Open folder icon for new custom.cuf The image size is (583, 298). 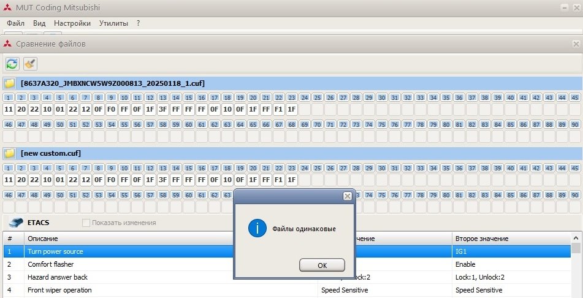click(x=9, y=153)
